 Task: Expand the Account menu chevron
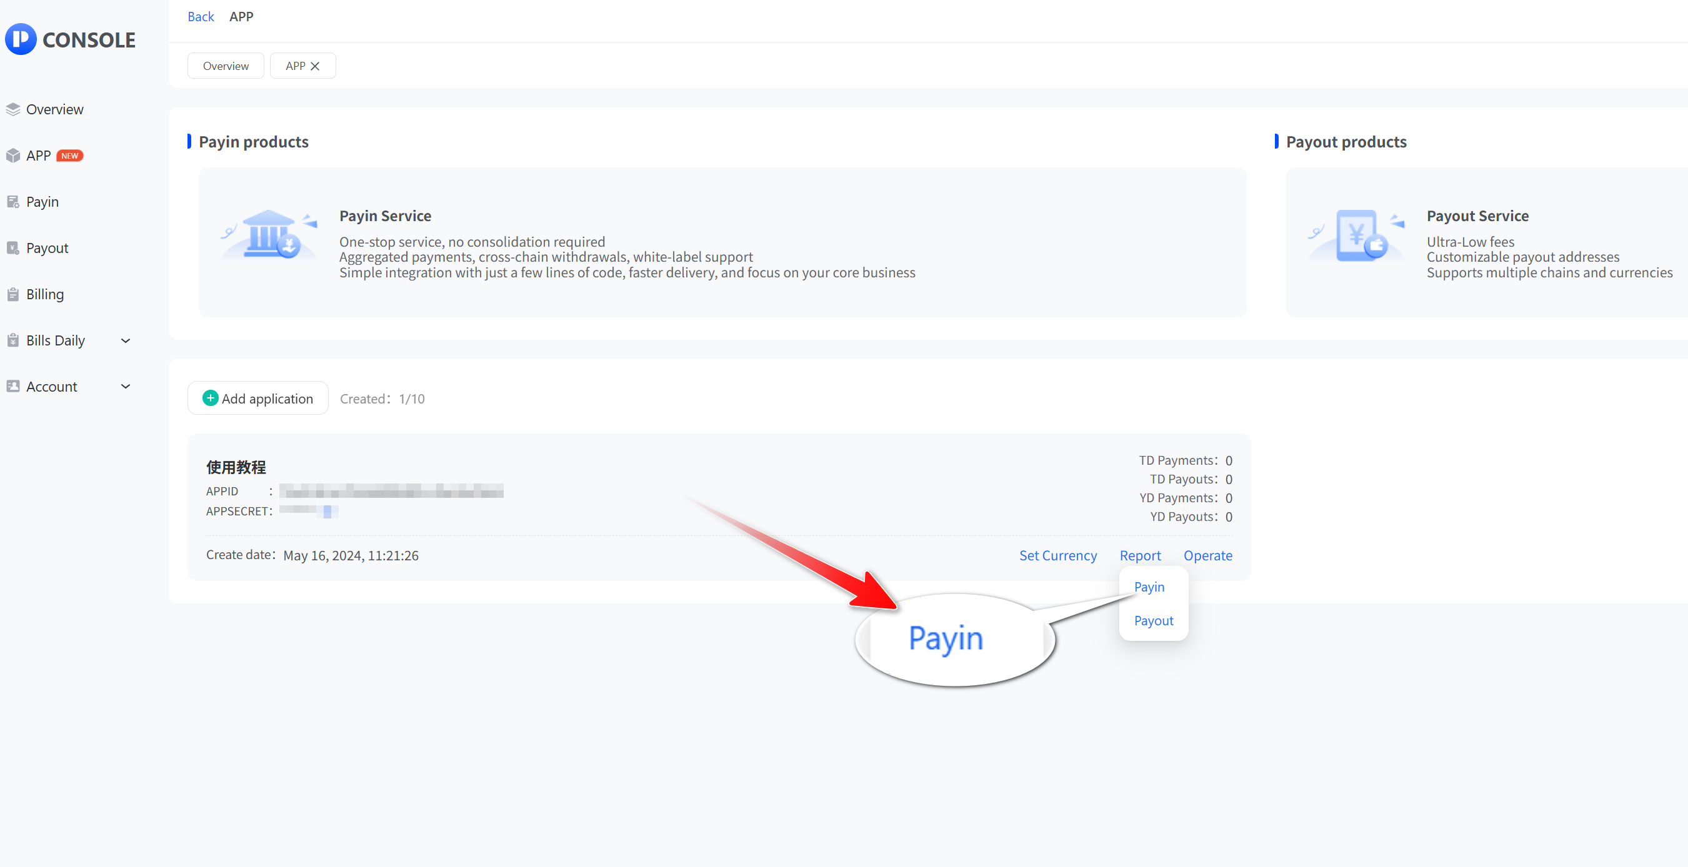[126, 387]
